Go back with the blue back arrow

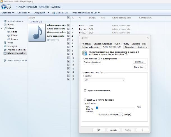click(4, 7)
